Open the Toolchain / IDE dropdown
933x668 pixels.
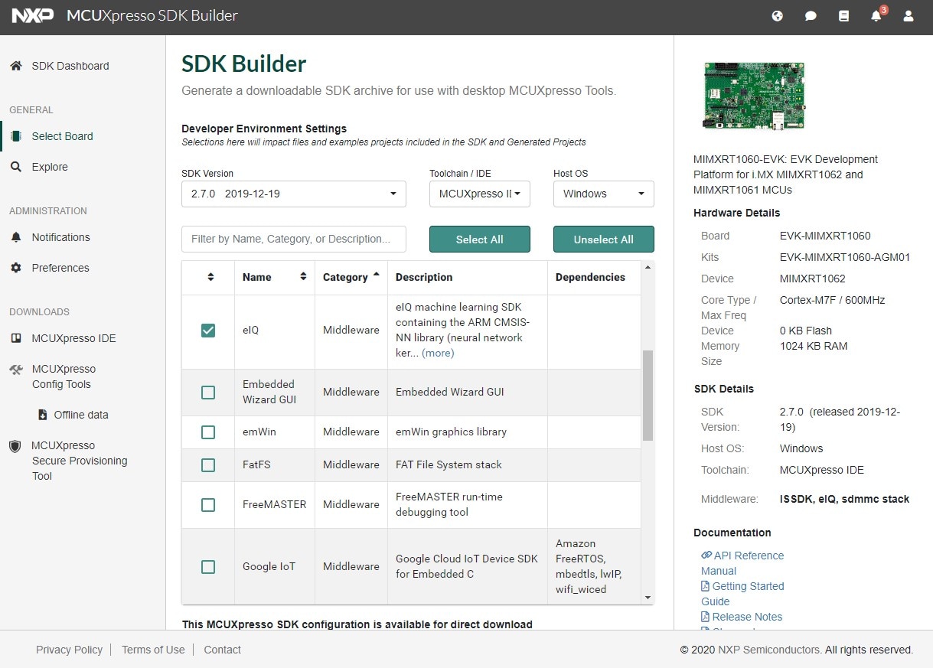(479, 194)
